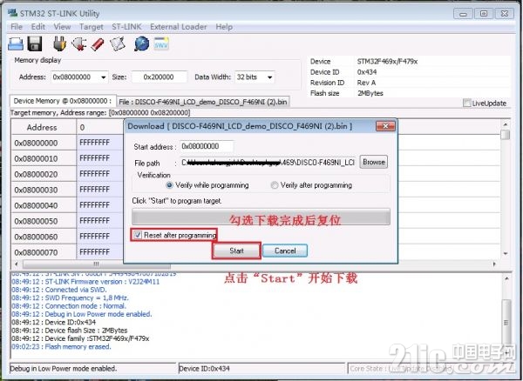Select Verify after programming option
Screen dimensions: 523x381
tap(275, 185)
